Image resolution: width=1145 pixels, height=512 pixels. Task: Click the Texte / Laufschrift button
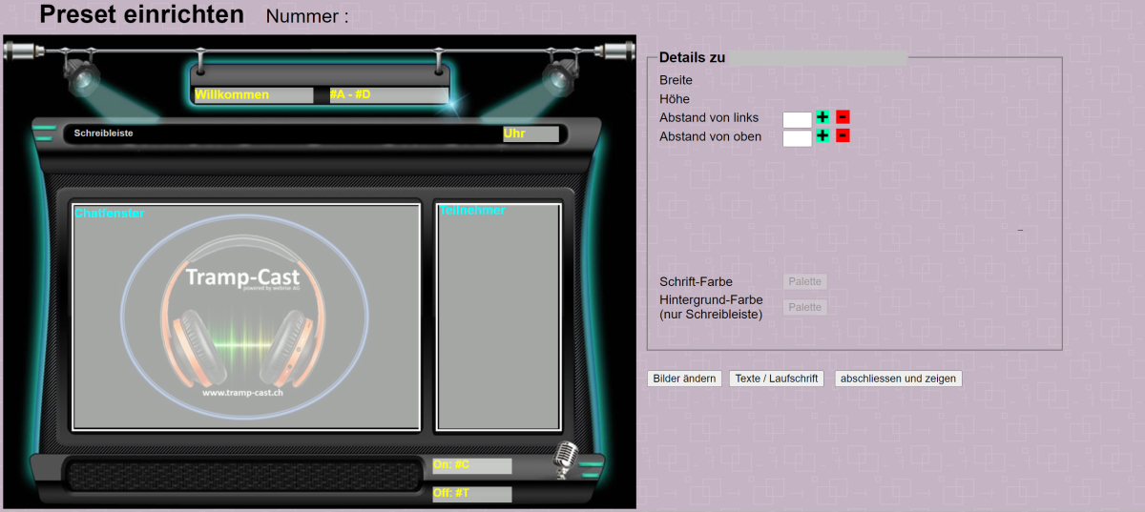[776, 379]
